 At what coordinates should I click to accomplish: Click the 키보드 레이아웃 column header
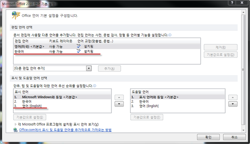pos(62,41)
